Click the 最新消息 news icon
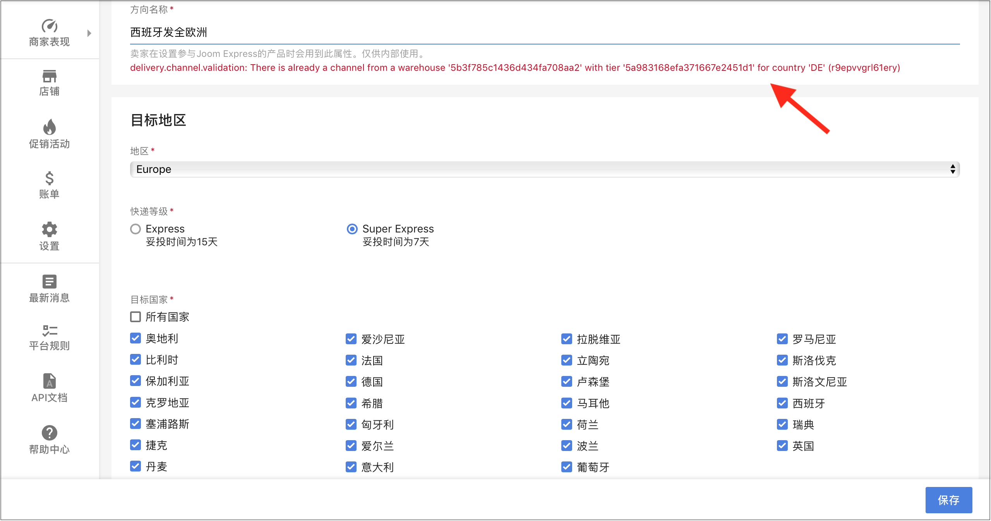Screen dimensions: 991x521 click(50, 282)
